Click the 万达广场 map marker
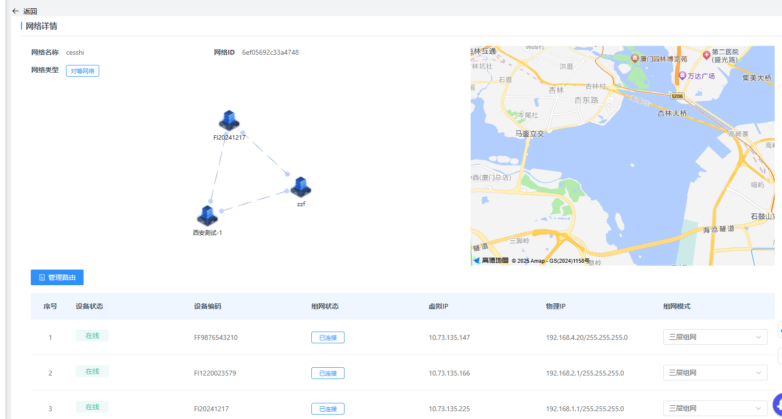 (683, 76)
